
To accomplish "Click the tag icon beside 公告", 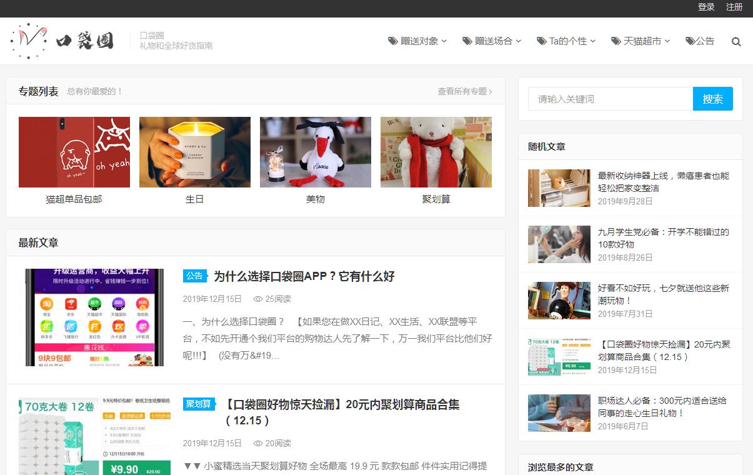I will (x=690, y=41).
